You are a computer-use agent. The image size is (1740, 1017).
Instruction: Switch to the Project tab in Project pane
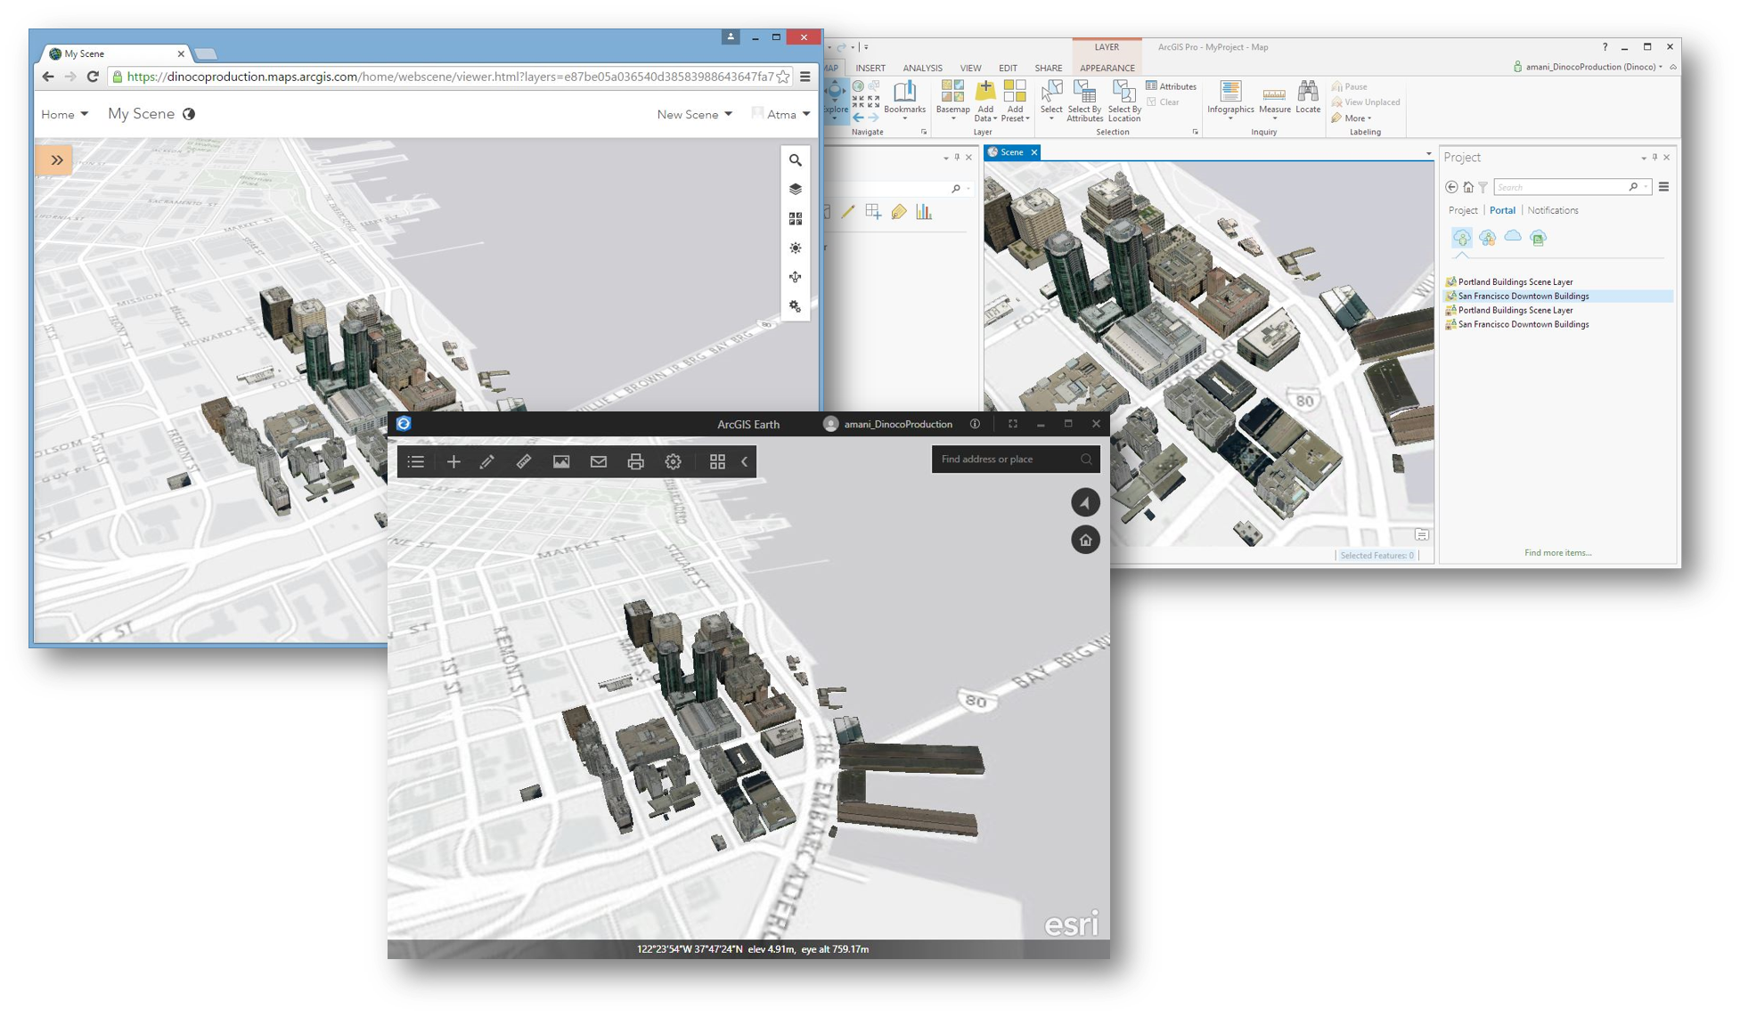(1463, 210)
